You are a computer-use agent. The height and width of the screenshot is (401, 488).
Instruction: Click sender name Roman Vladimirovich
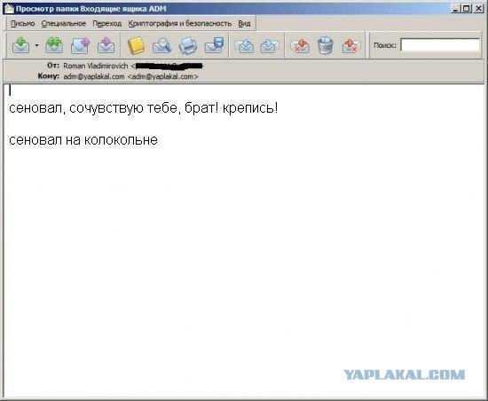click(x=96, y=66)
